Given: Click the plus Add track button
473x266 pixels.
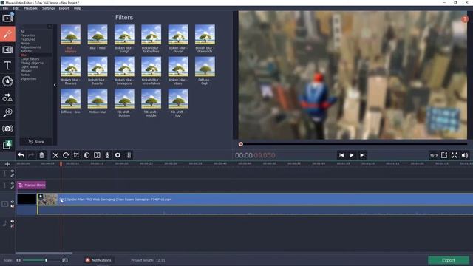Looking at the screenshot, I should [7, 164].
